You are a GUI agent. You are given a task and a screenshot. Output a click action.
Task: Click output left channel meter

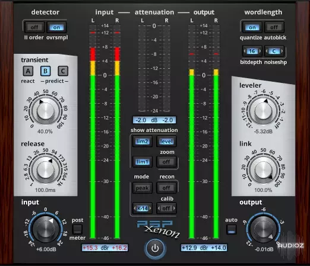192,132
